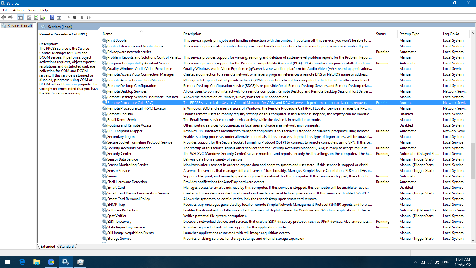Open the Windows Start menu
This screenshot has width=476, height=268.
(7, 262)
